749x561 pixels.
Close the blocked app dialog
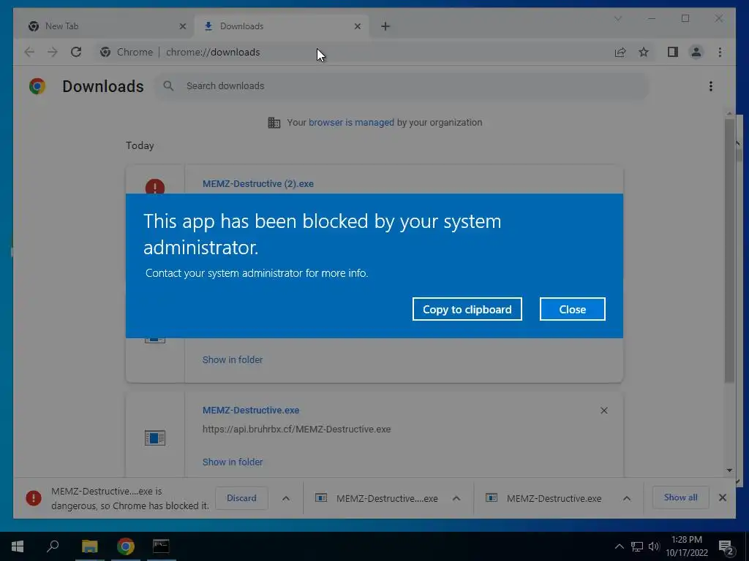(572, 309)
